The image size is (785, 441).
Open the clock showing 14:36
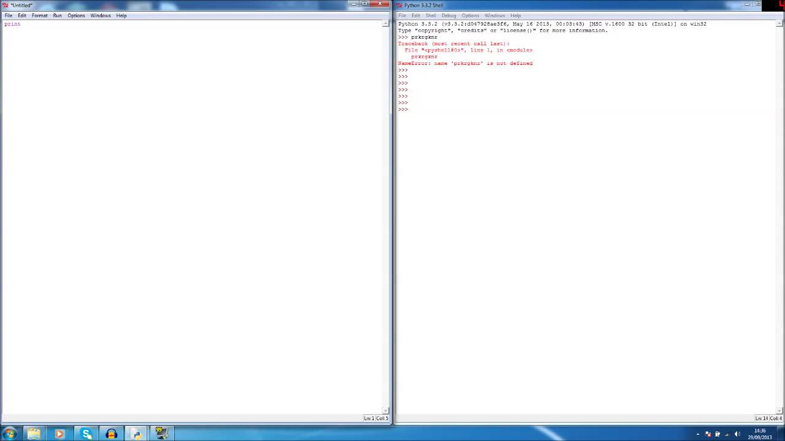pyautogui.click(x=760, y=434)
